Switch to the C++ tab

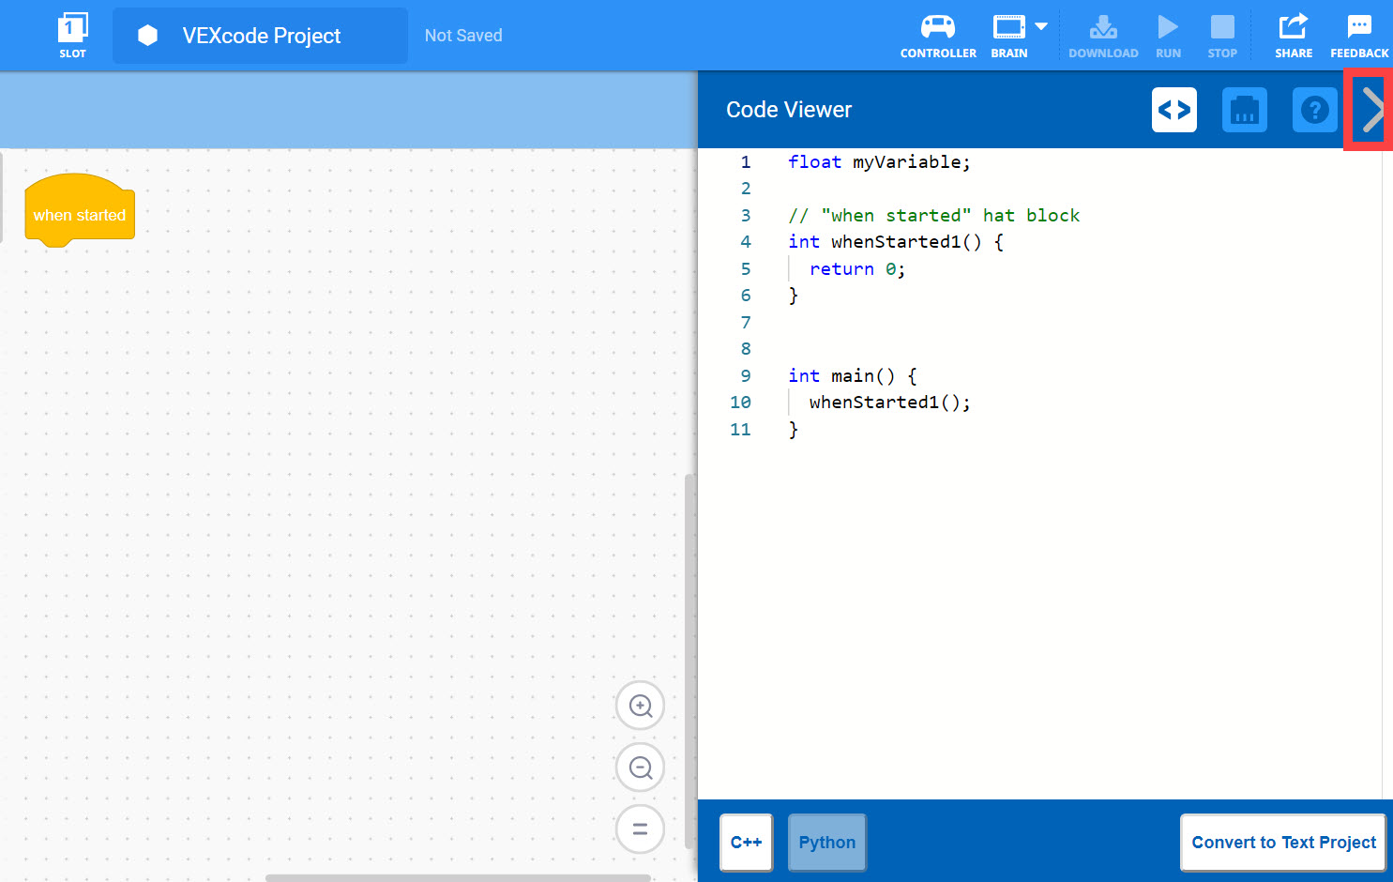tap(746, 843)
